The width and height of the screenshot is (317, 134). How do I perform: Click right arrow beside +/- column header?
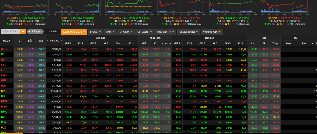coord(170,43)
